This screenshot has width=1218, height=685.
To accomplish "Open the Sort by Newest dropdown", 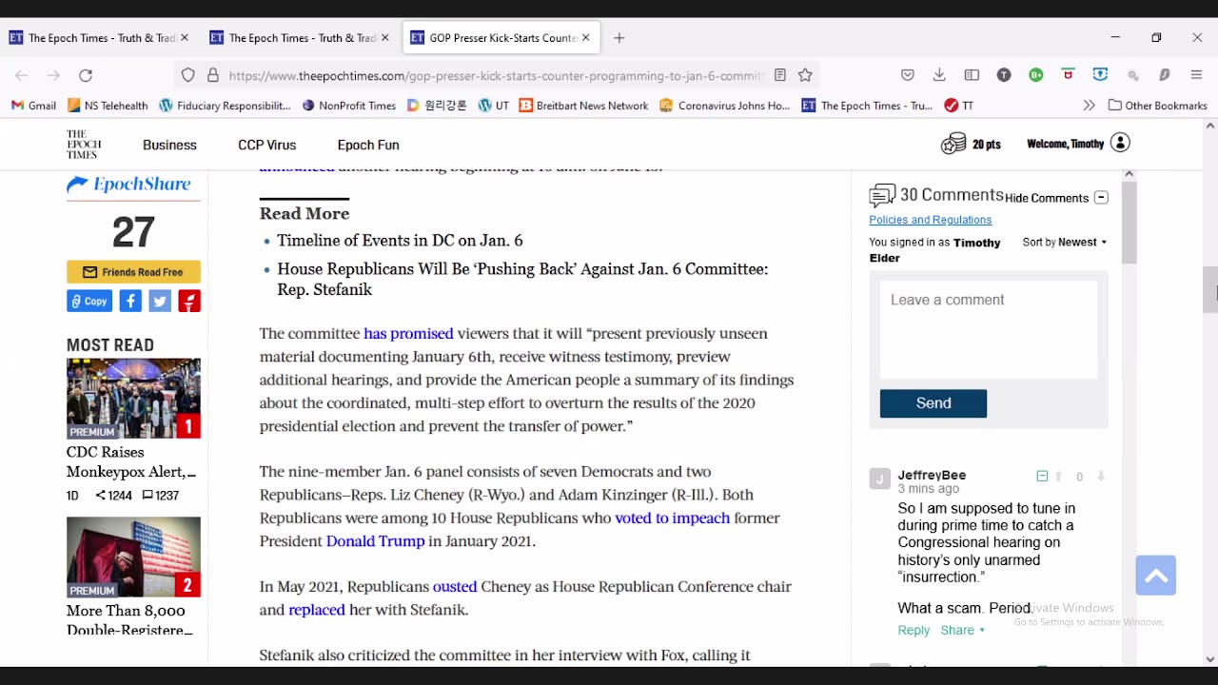I will click(1065, 242).
